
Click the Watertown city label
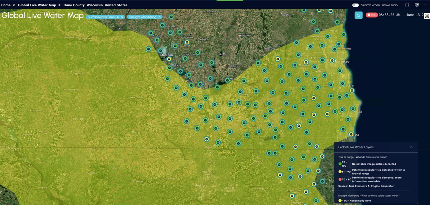point(244,35)
